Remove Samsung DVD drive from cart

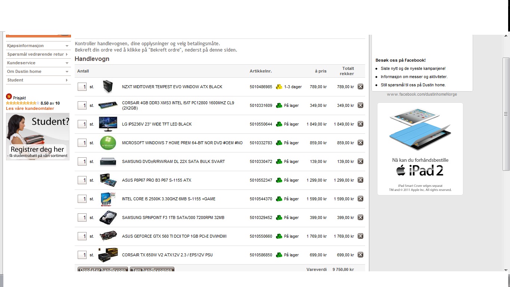point(360,161)
